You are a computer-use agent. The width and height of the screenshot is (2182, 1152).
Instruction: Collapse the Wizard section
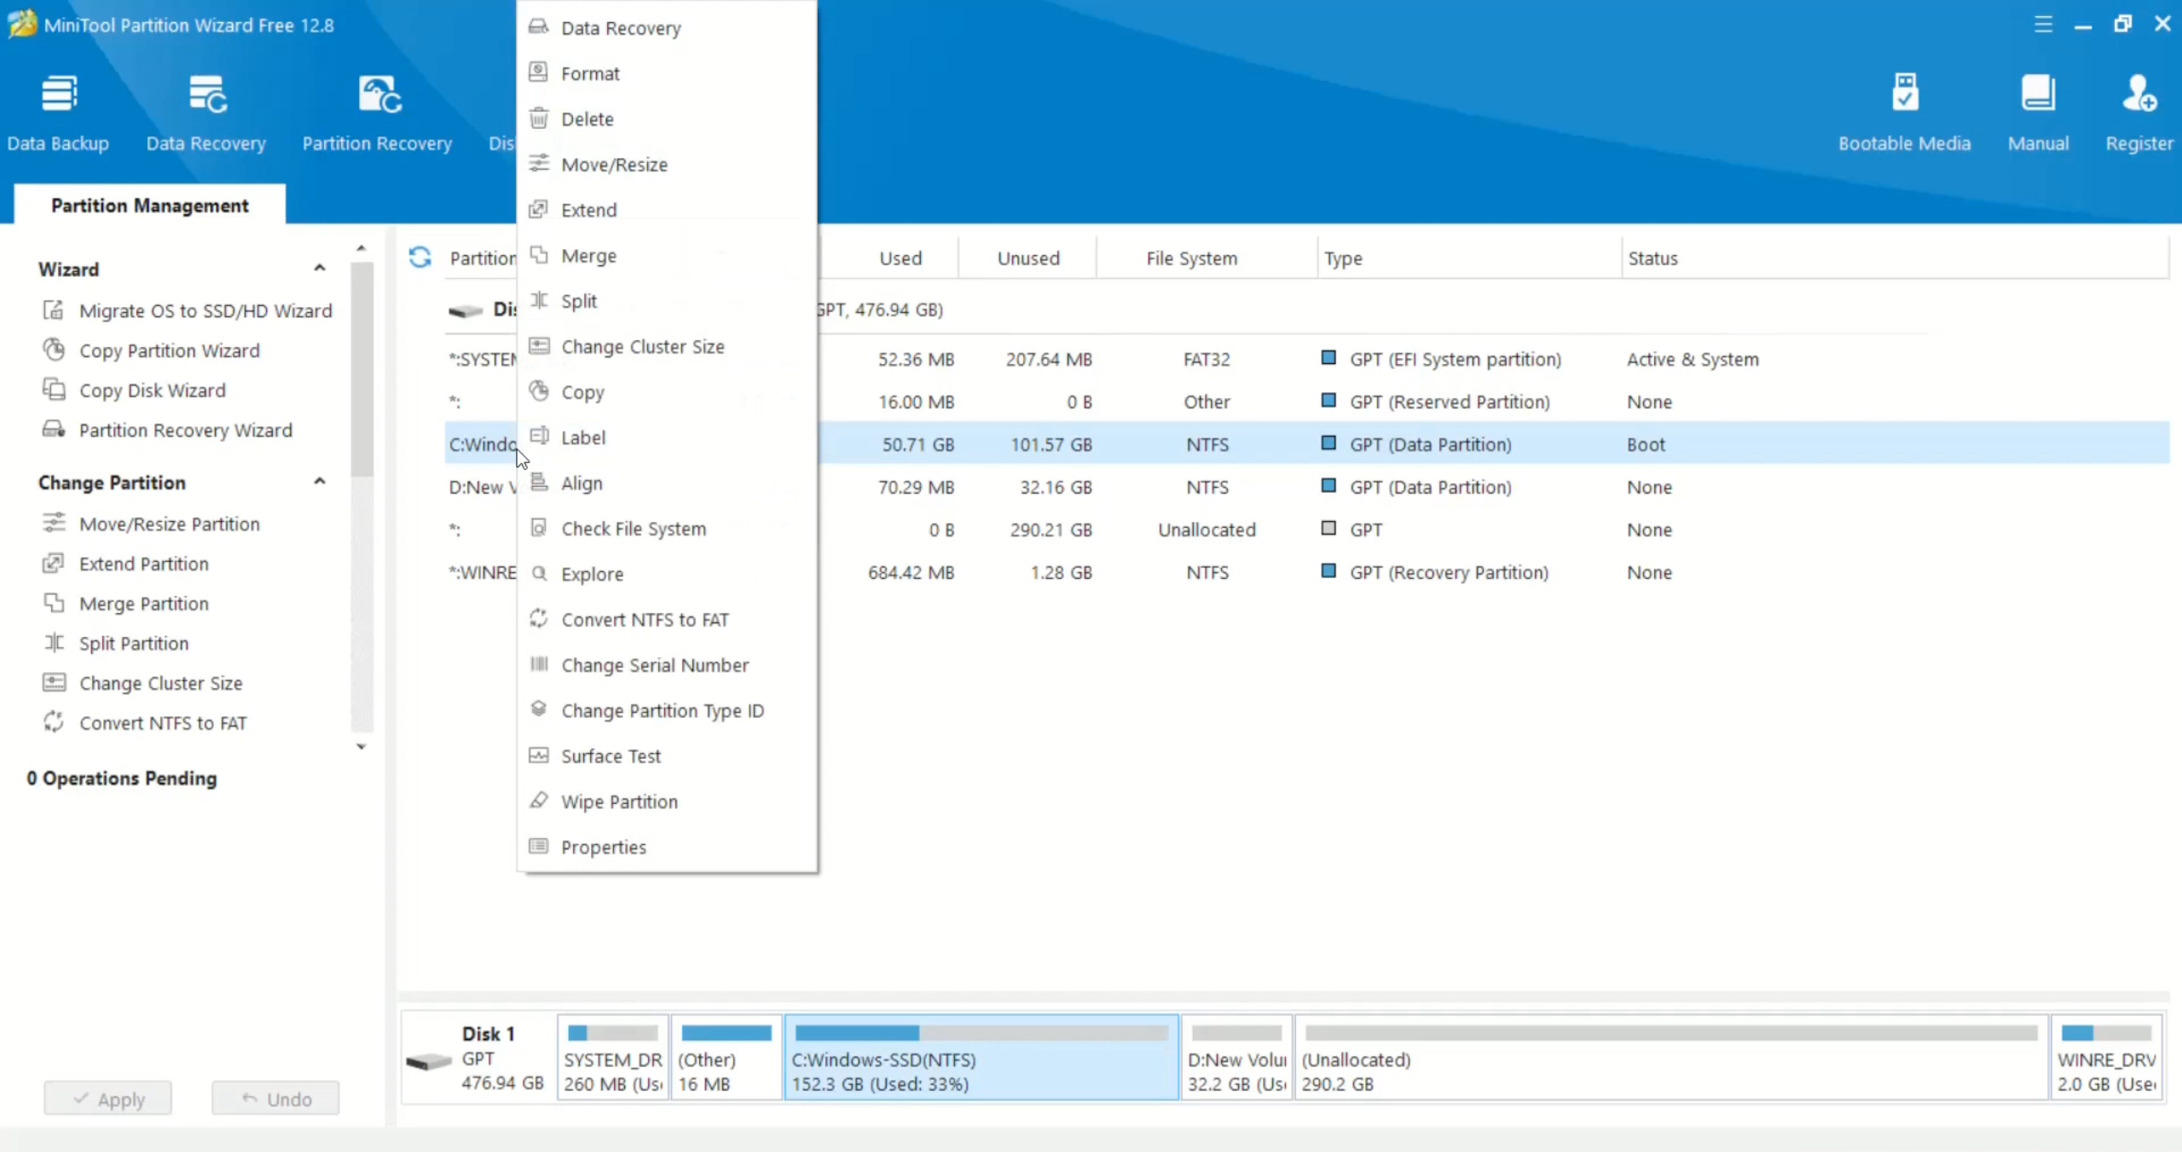[320, 269]
